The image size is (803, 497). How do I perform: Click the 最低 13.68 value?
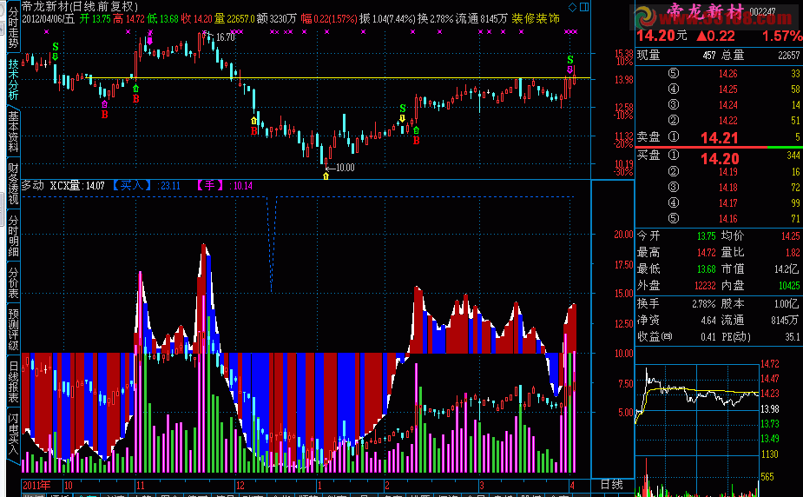pos(707,269)
